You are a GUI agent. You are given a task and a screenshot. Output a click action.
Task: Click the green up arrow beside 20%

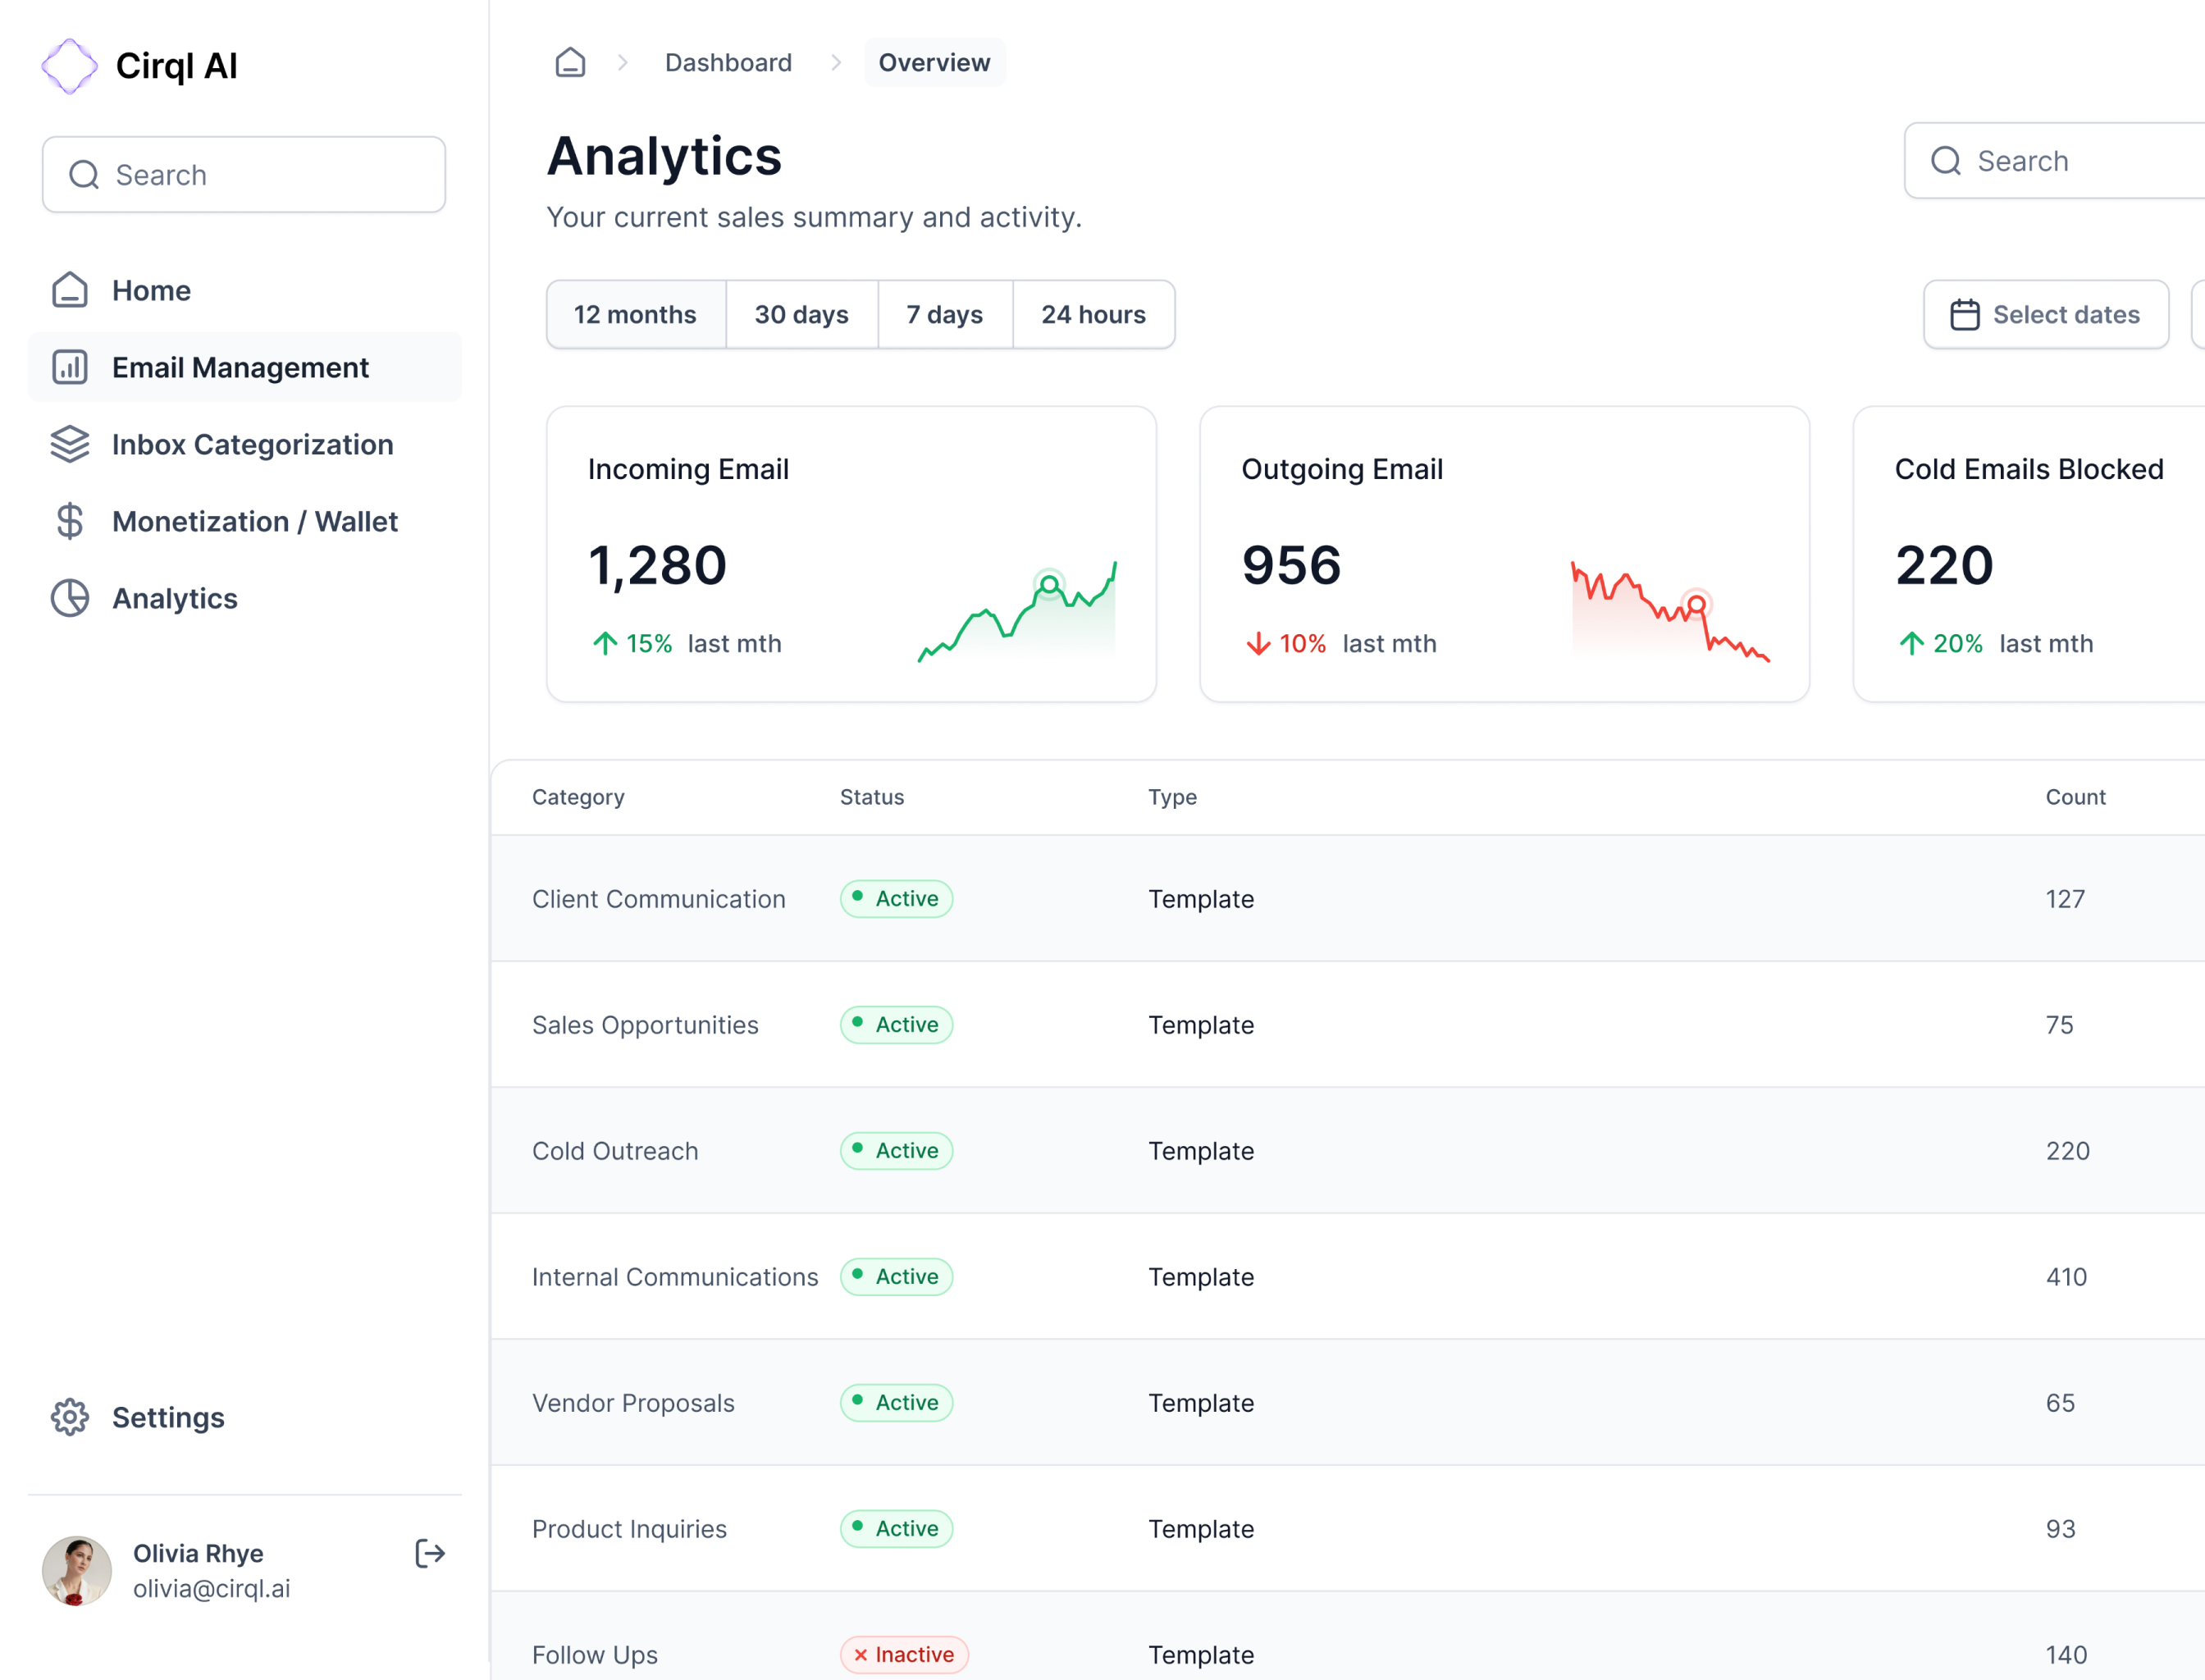(1911, 643)
